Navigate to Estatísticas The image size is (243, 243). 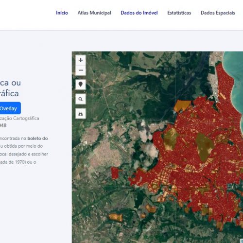pos(179,13)
